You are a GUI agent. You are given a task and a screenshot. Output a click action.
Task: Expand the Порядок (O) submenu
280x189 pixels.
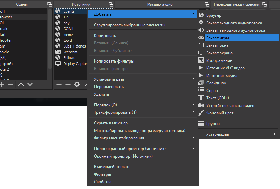click(105, 105)
